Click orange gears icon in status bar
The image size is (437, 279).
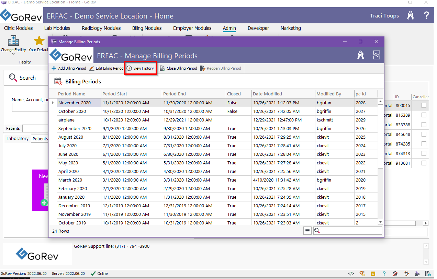point(362,274)
